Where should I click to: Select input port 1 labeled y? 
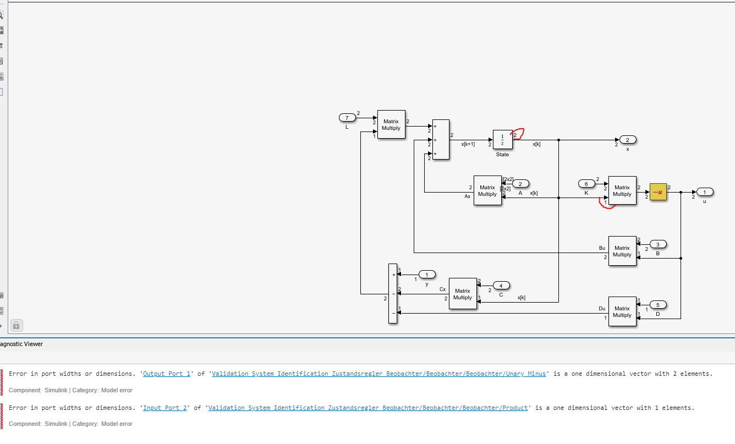[426, 275]
